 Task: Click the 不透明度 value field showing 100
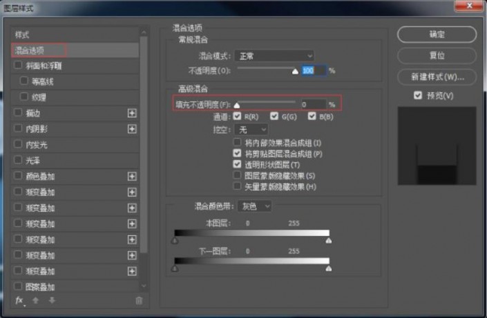click(314, 71)
